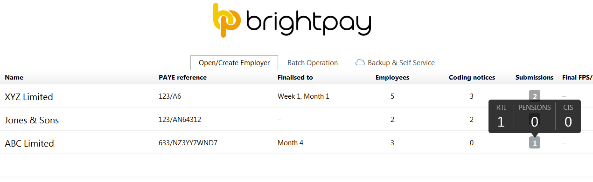Select the XYZ Limited employer row
Viewport: 593px width, 182px height.
pos(296,96)
